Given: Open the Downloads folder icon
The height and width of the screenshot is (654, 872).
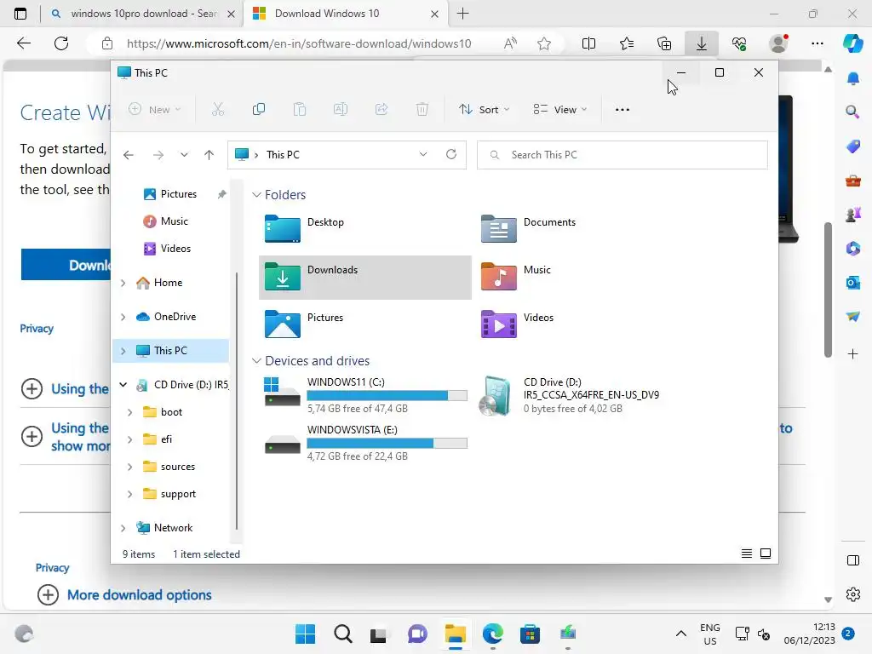Looking at the screenshot, I should coord(283,277).
